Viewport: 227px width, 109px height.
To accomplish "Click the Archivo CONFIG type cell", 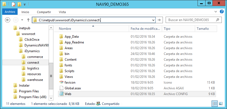I will click(x=176, y=94).
